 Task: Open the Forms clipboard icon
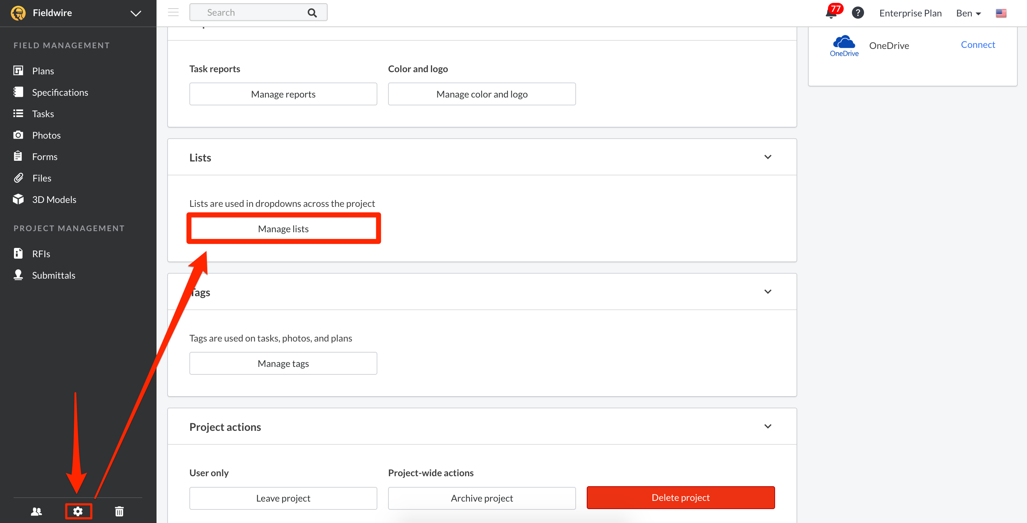pos(18,156)
